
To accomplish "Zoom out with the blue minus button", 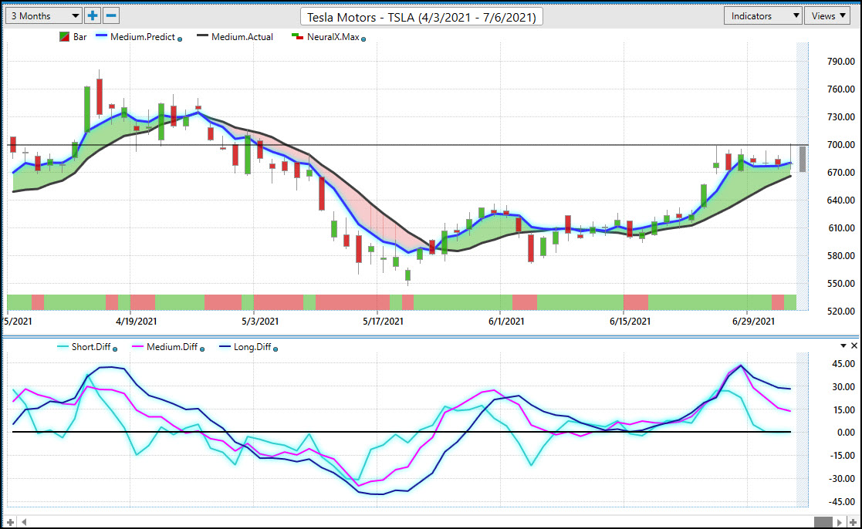I will coord(111,16).
